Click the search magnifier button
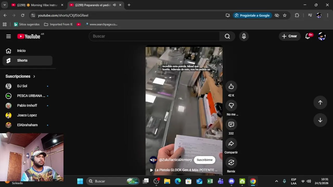333x187 pixels. pos(227,36)
